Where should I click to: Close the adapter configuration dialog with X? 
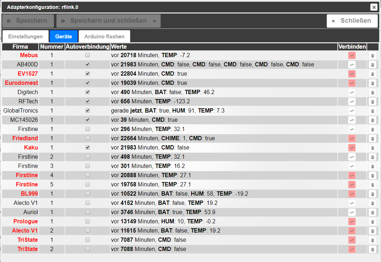point(374,7)
